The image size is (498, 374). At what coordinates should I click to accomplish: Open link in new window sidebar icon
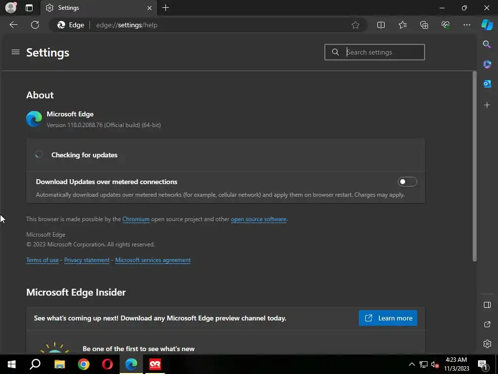click(487, 324)
